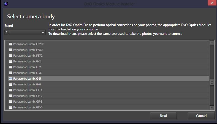Enable the Panasonic Lumix FZ30 checkbox
The image size is (217, 124).
(x=10, y=50)
